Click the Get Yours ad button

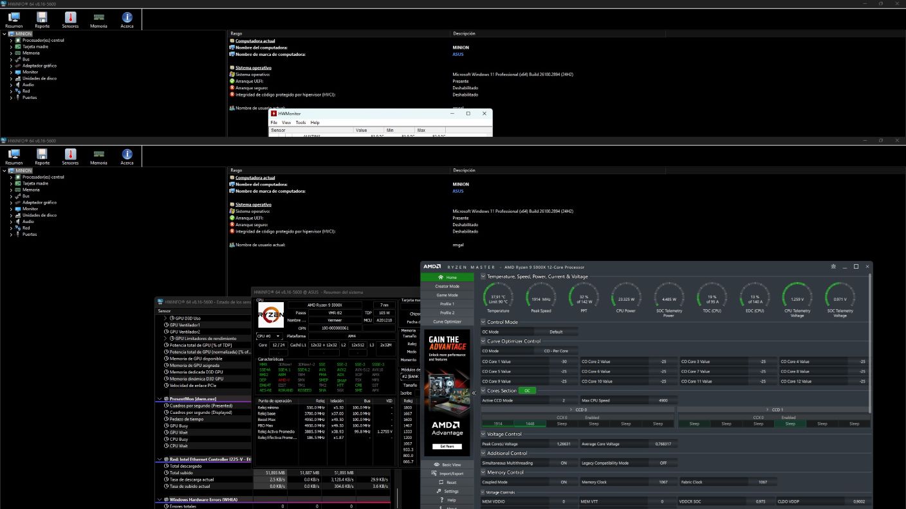tap(447, 446)
